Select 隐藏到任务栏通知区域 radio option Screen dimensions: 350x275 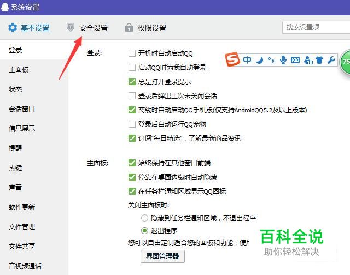tap(144, 218)
